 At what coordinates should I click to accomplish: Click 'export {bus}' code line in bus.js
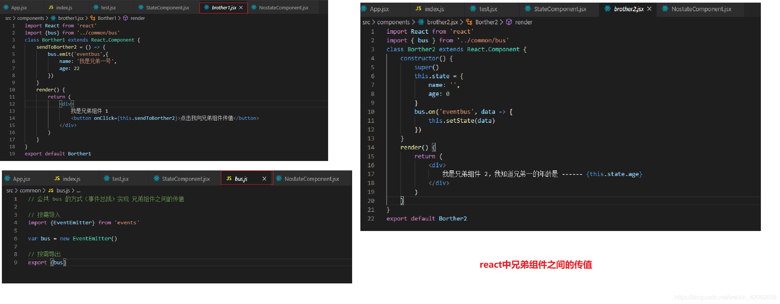(47, 262)
